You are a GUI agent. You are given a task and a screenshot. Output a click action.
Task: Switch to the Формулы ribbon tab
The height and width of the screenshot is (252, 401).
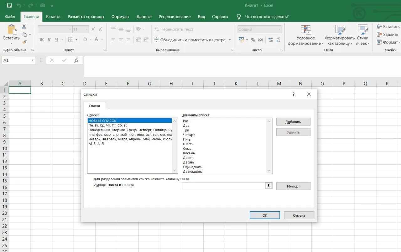tap(120, 17)
